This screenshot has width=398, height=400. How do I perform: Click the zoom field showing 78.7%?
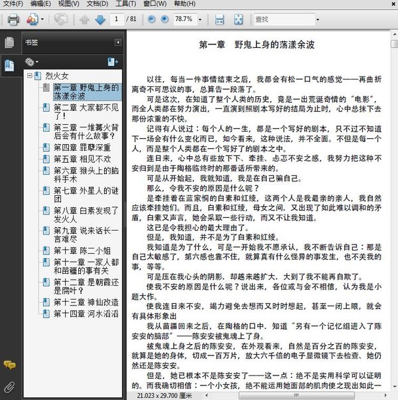[x=185, y=19]
